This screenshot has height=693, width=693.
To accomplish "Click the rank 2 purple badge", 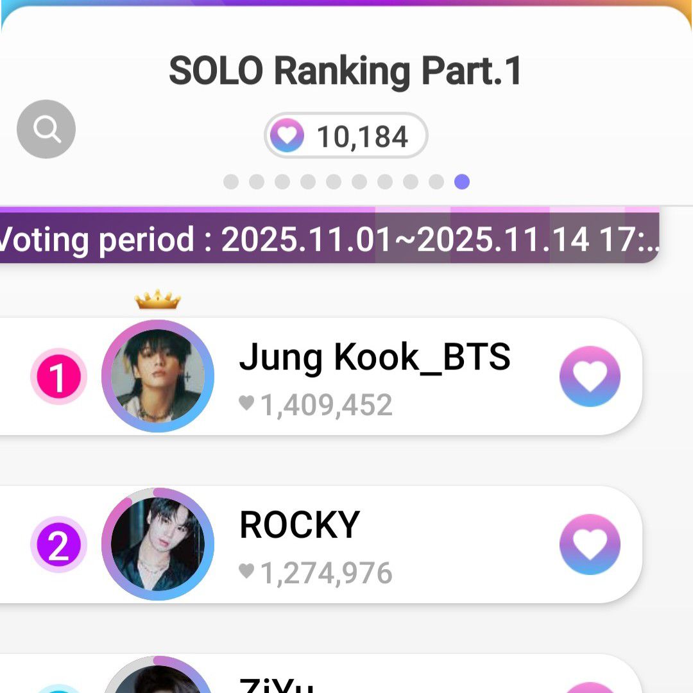I will [58, 545].
